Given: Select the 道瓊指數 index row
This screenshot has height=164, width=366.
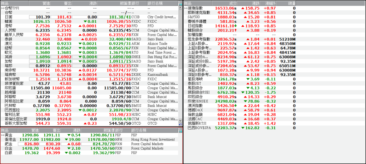Looking at the screenshot, I should 240,8.
